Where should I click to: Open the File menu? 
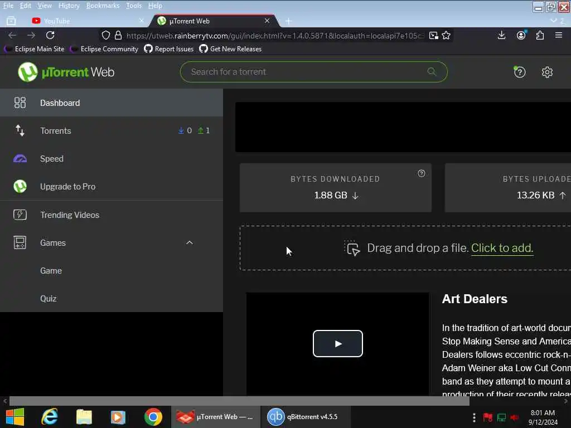pyautogui.click(x=8, y=6)
